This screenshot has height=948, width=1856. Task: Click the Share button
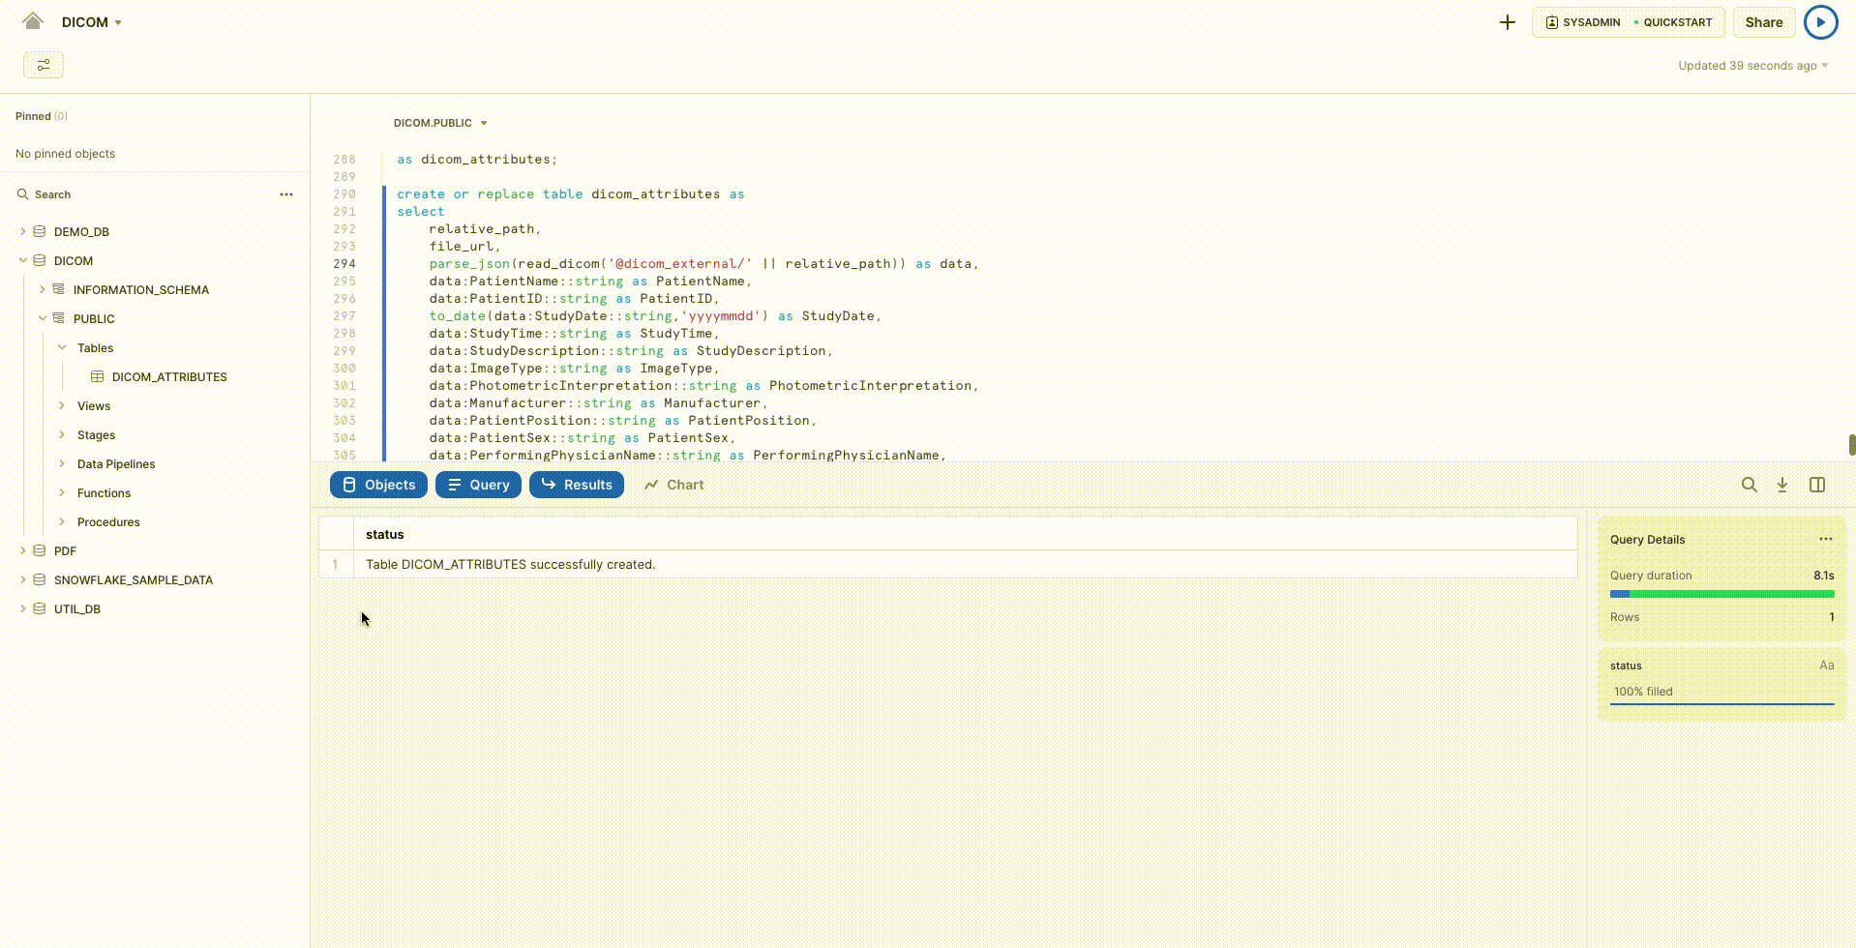(x=1763, y=22)
